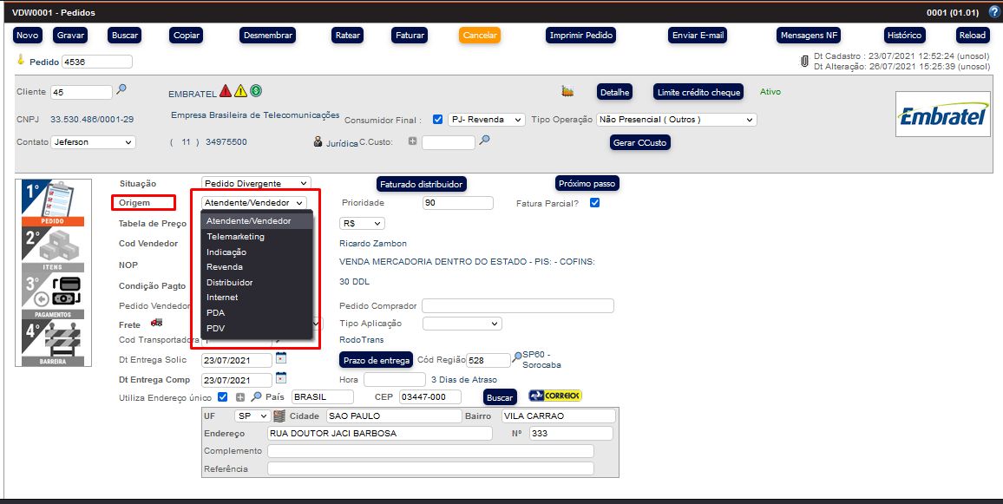Uncheck the Consumidor Final checkbox
The height and width of the screenshot is (504, 1003).
tap(437, 120)
